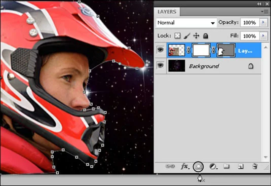Click the Delete layer trash icon
271x186 pixels.
[255, 166]
